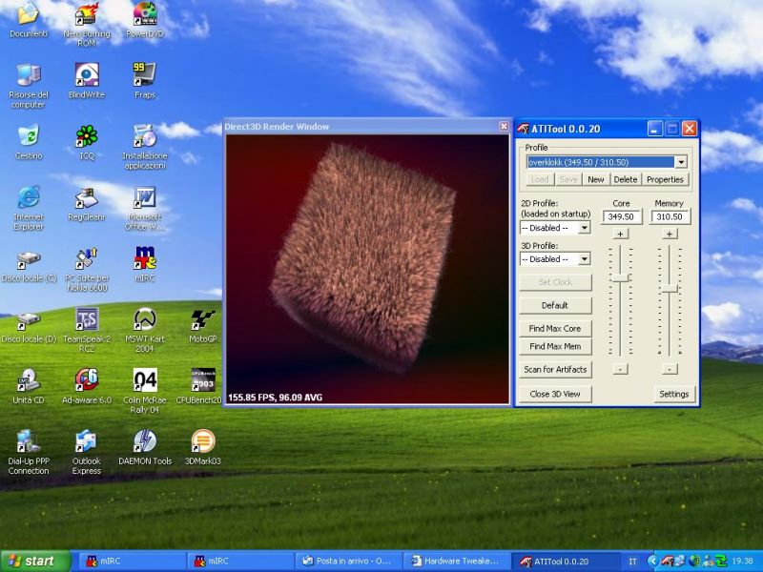763x572 pixels.
Task: Open Dial-Up PPP Connection icon
Action: (29, 454)
